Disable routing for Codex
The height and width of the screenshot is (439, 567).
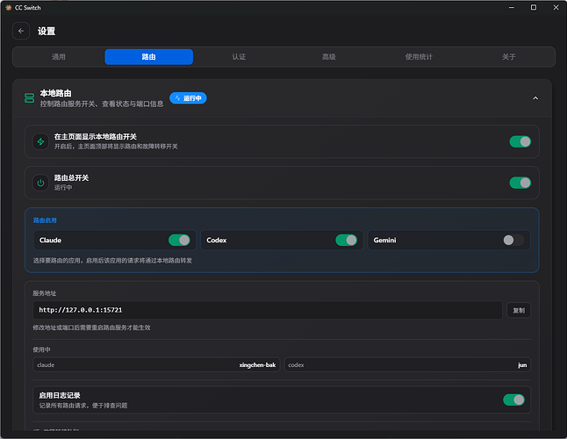click(x=347, y=240)
